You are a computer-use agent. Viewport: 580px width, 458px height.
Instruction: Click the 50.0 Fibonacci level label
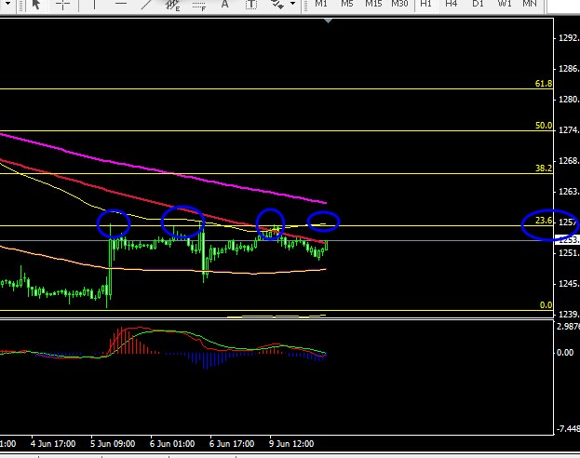click(x=544, y=126)
